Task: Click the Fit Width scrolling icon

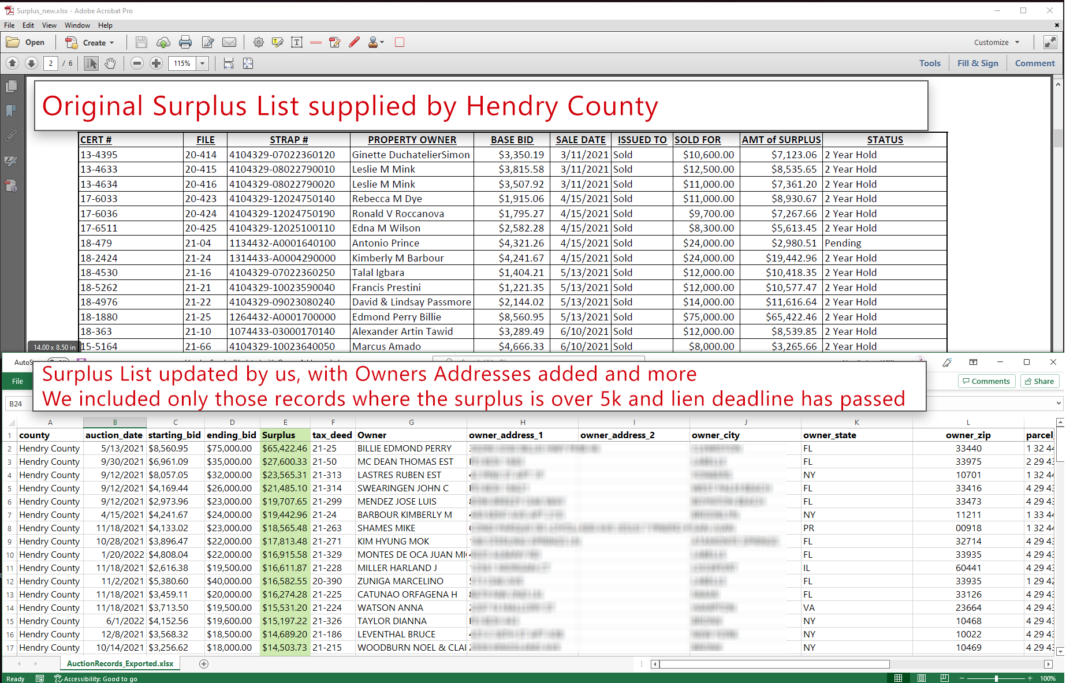Action: tap(229, 64)
